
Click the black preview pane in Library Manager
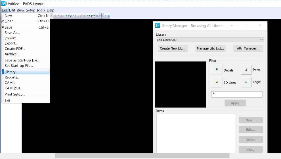tap(181, 85)
